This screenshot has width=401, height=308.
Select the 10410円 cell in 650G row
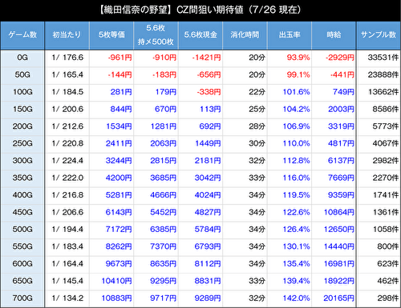coord(116,281)
